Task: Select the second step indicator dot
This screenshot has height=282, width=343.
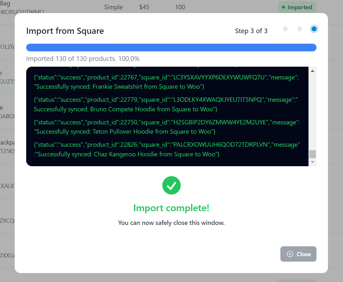Action: 300,29
